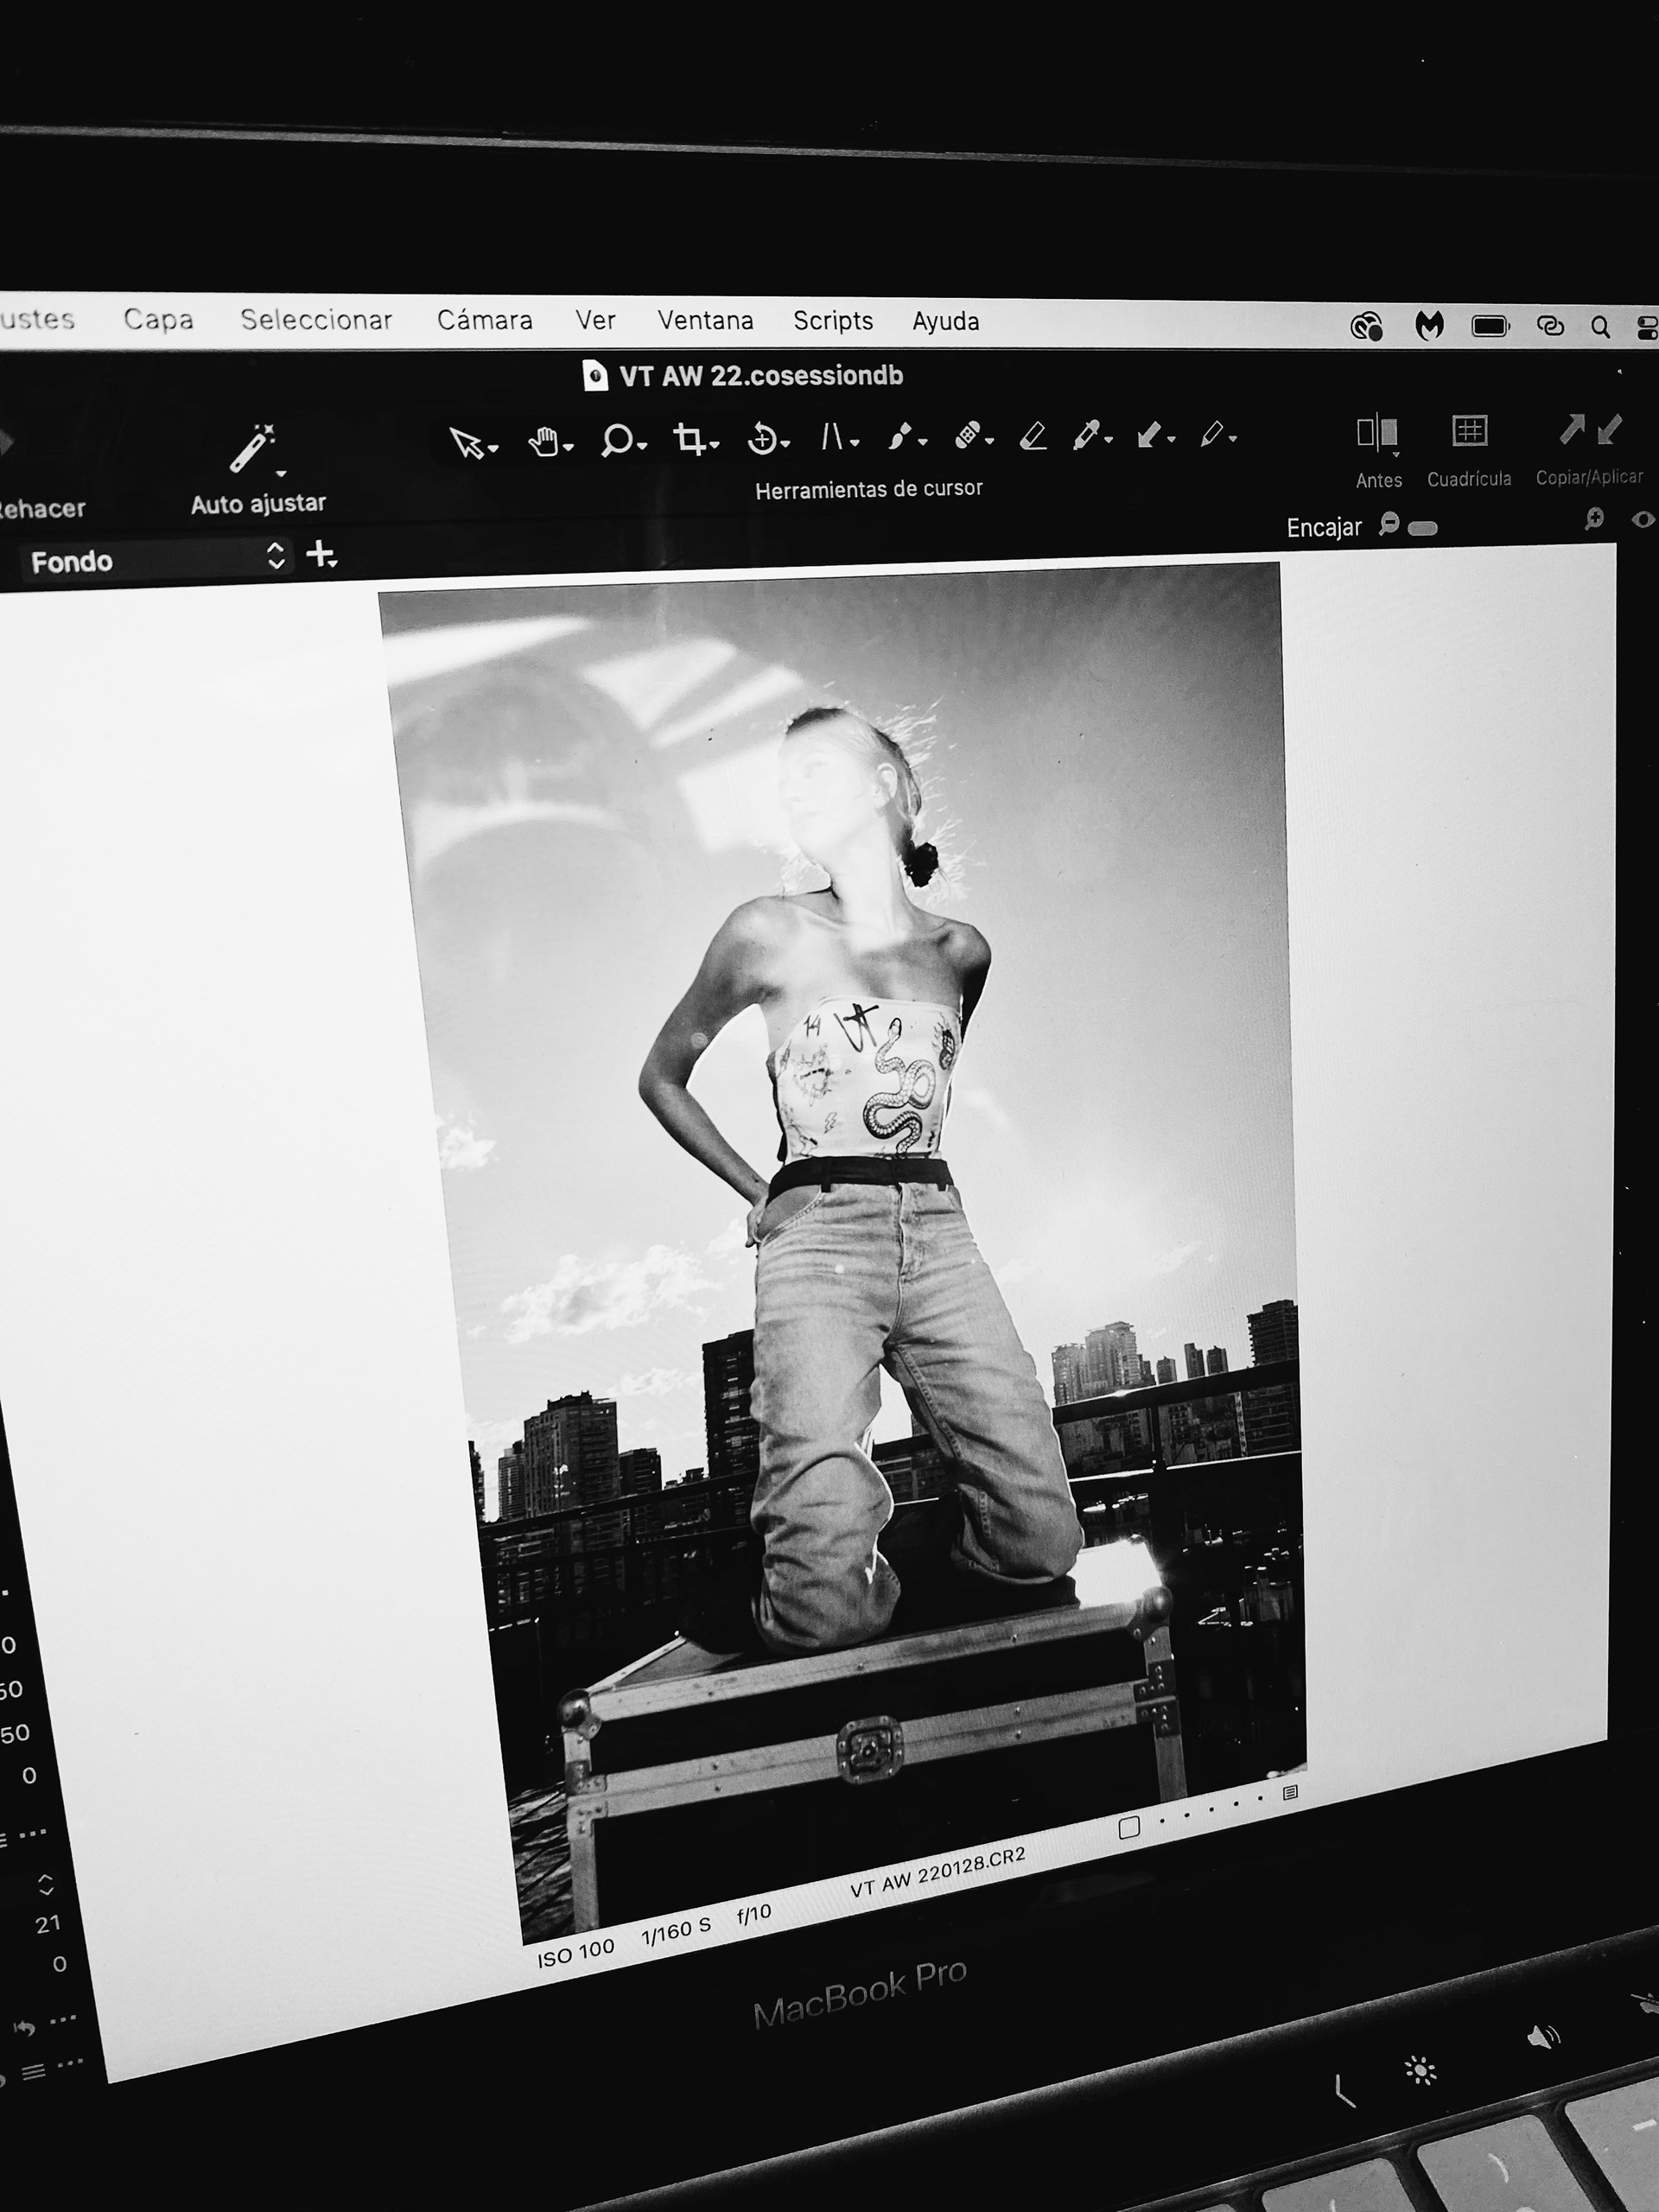The height and width of the screenshot is (2212, 1659).
Task: Open the Ventana menu
Action: tap(705, 320)
